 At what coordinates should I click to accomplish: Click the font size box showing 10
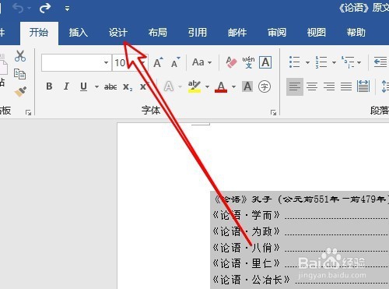click(125, 62)
